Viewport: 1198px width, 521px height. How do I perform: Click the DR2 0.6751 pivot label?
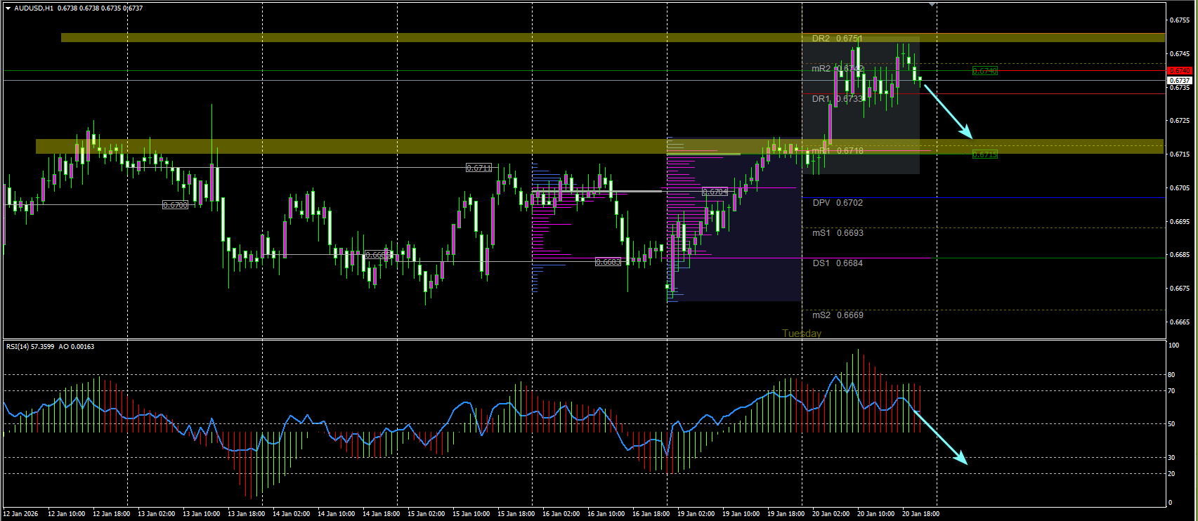837,39
